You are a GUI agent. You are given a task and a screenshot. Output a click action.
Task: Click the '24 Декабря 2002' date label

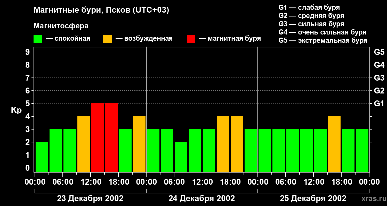pyautogui.click(x=202, y=199)
